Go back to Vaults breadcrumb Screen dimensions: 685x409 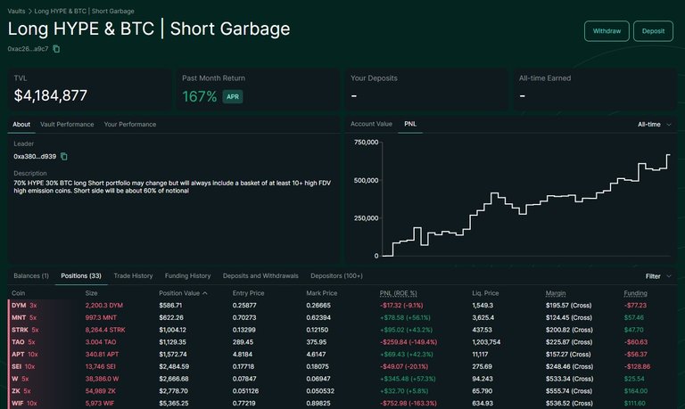coord(16,11)
